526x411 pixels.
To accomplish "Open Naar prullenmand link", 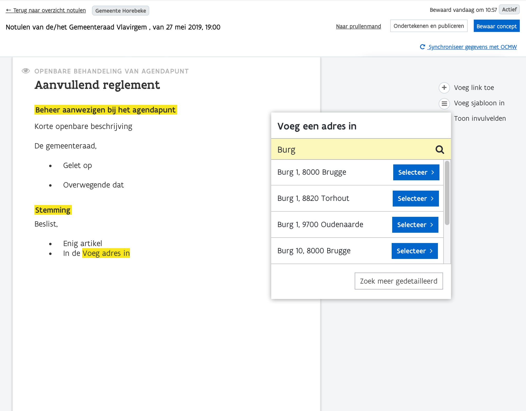I will (358, 26).
